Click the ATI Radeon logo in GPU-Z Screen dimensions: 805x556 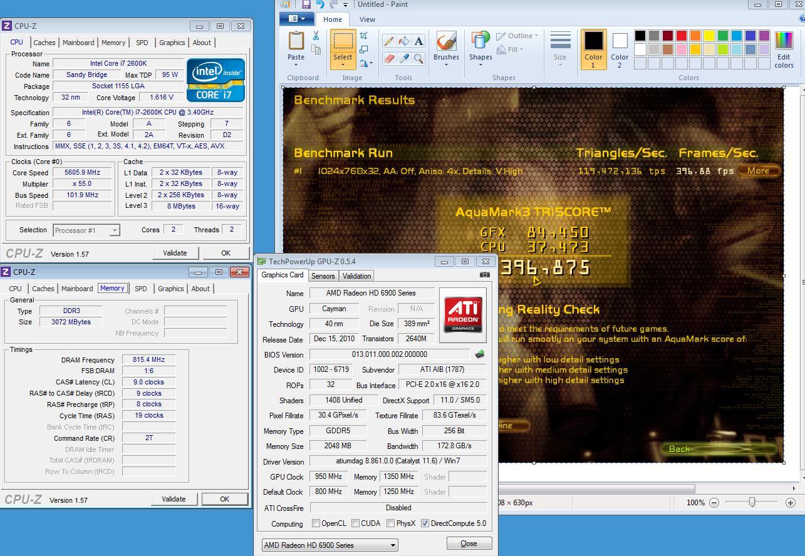click(463, 315)
